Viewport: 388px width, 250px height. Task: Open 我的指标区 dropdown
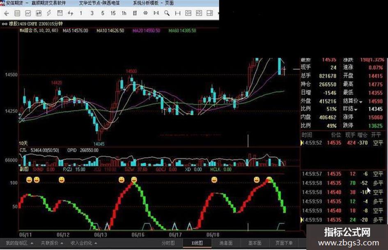(x=19, y=243)
